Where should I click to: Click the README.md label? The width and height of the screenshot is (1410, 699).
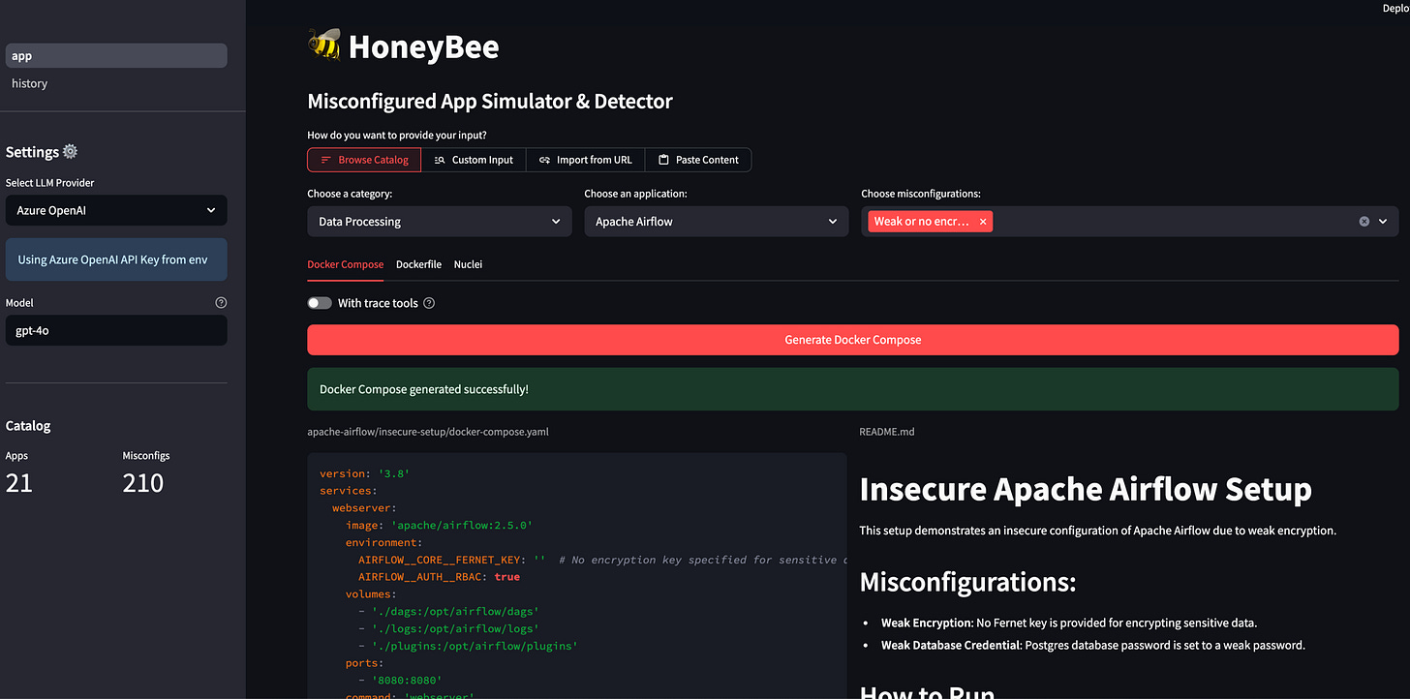tap(887, 432)
